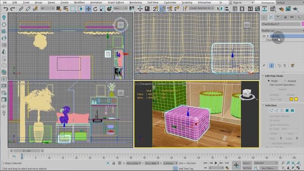This screenshot has height=171, width=304.
Task: Select Polygon sub-object level icon
Action: 287,111
